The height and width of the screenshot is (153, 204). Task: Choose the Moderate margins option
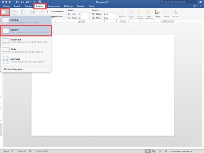(26, 40)
